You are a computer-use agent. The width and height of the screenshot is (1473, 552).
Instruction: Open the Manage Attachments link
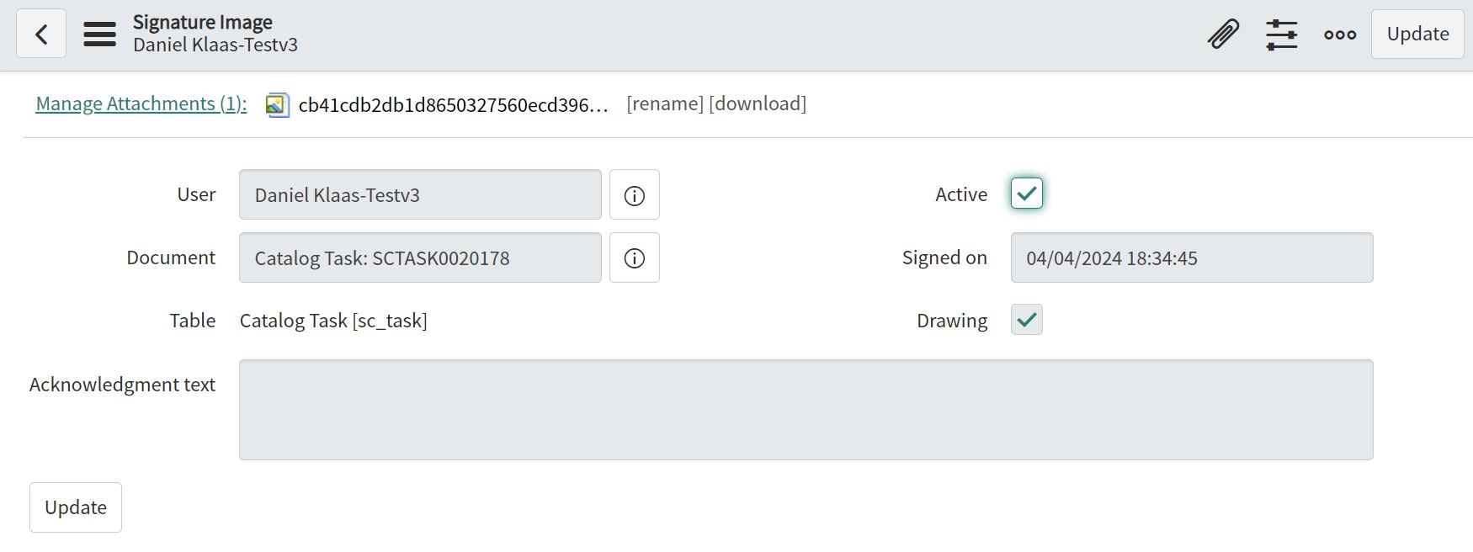(x=140, y=103)
